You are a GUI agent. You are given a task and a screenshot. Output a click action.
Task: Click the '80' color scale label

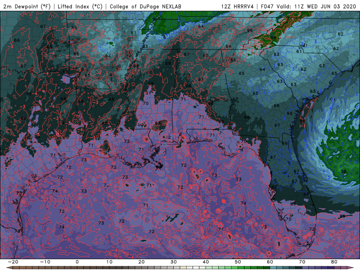pos(334,262)
